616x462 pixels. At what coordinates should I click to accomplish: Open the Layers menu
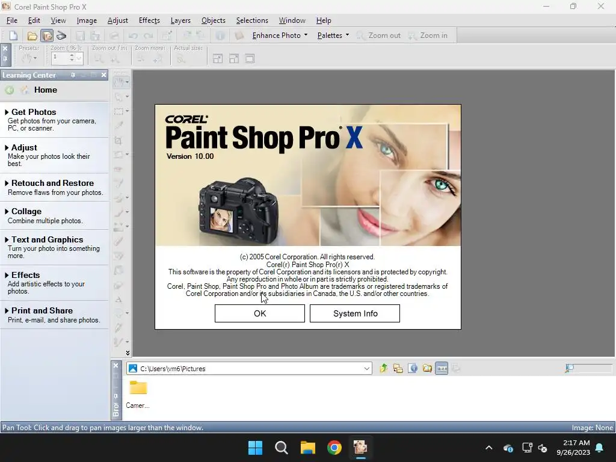180,20
